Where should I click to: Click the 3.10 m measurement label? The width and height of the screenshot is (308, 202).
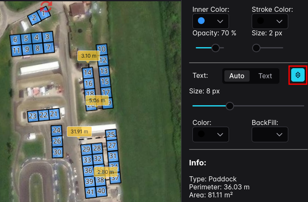(89, 56)
